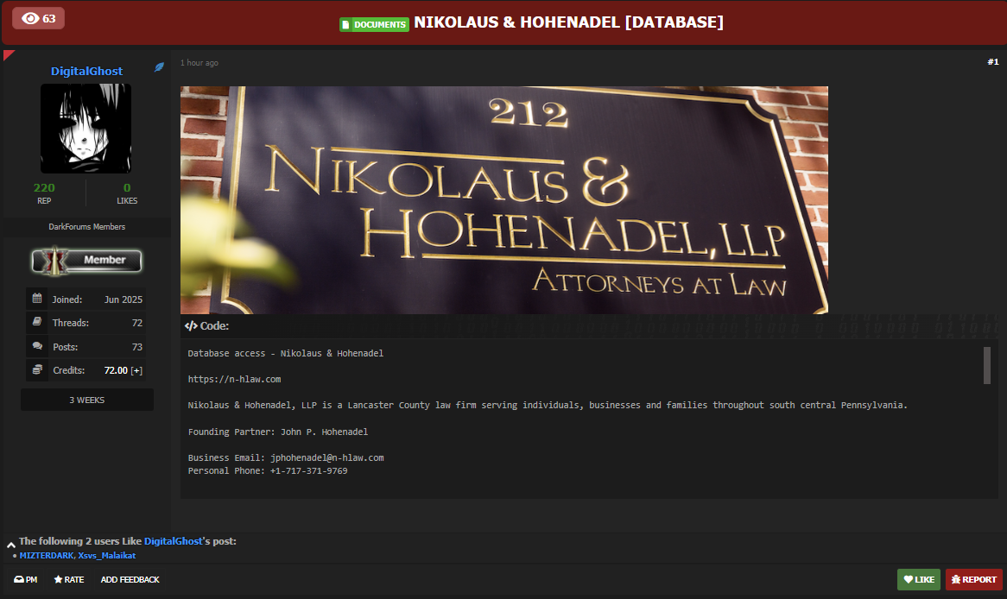Click the Posts count 73
Image resolution: width=1007 pixels, height=599 pixels.
tap(136, 347)
